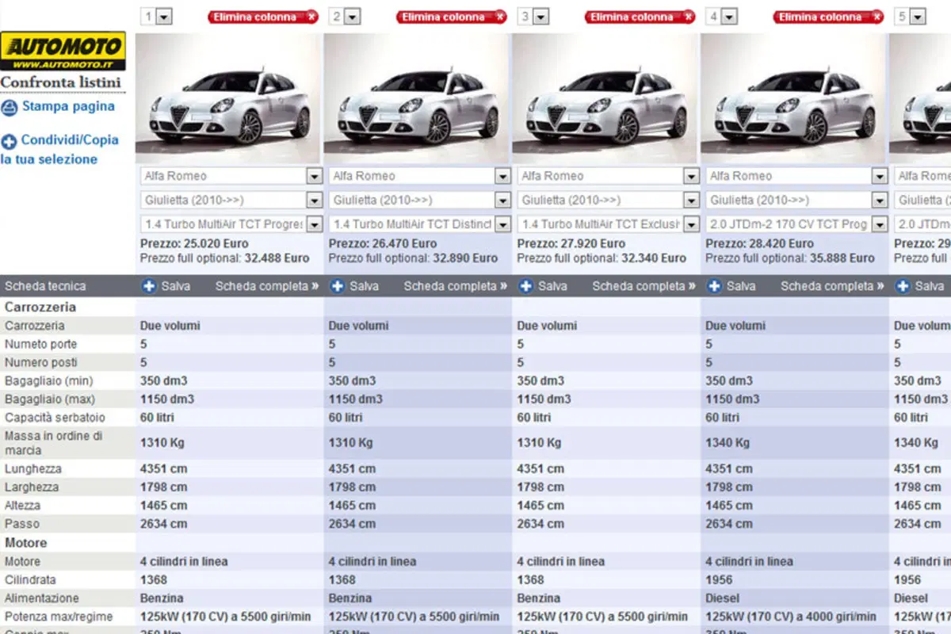This screenshot has width=951, height=634.
Task: Open 1.4 Turbo MultiAir TCT Progression version dropdown
Action: (x=231, y=224)
